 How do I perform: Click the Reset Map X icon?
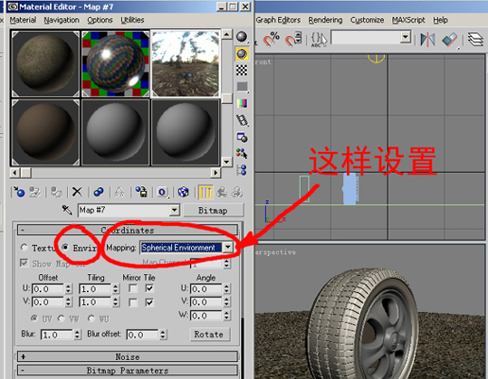click(77, 192)
